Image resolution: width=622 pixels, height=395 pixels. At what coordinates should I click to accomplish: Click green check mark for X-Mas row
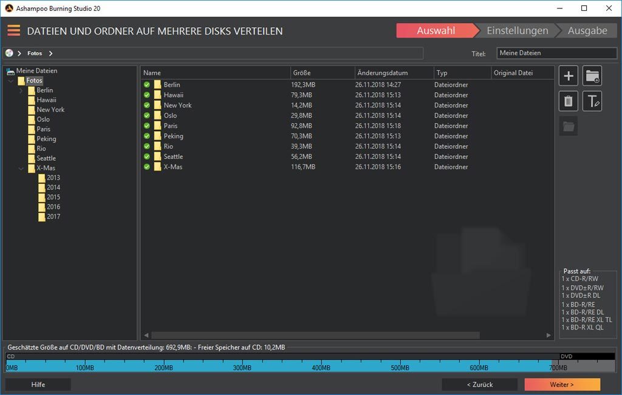pyautogui.click(x=147, y=167)
